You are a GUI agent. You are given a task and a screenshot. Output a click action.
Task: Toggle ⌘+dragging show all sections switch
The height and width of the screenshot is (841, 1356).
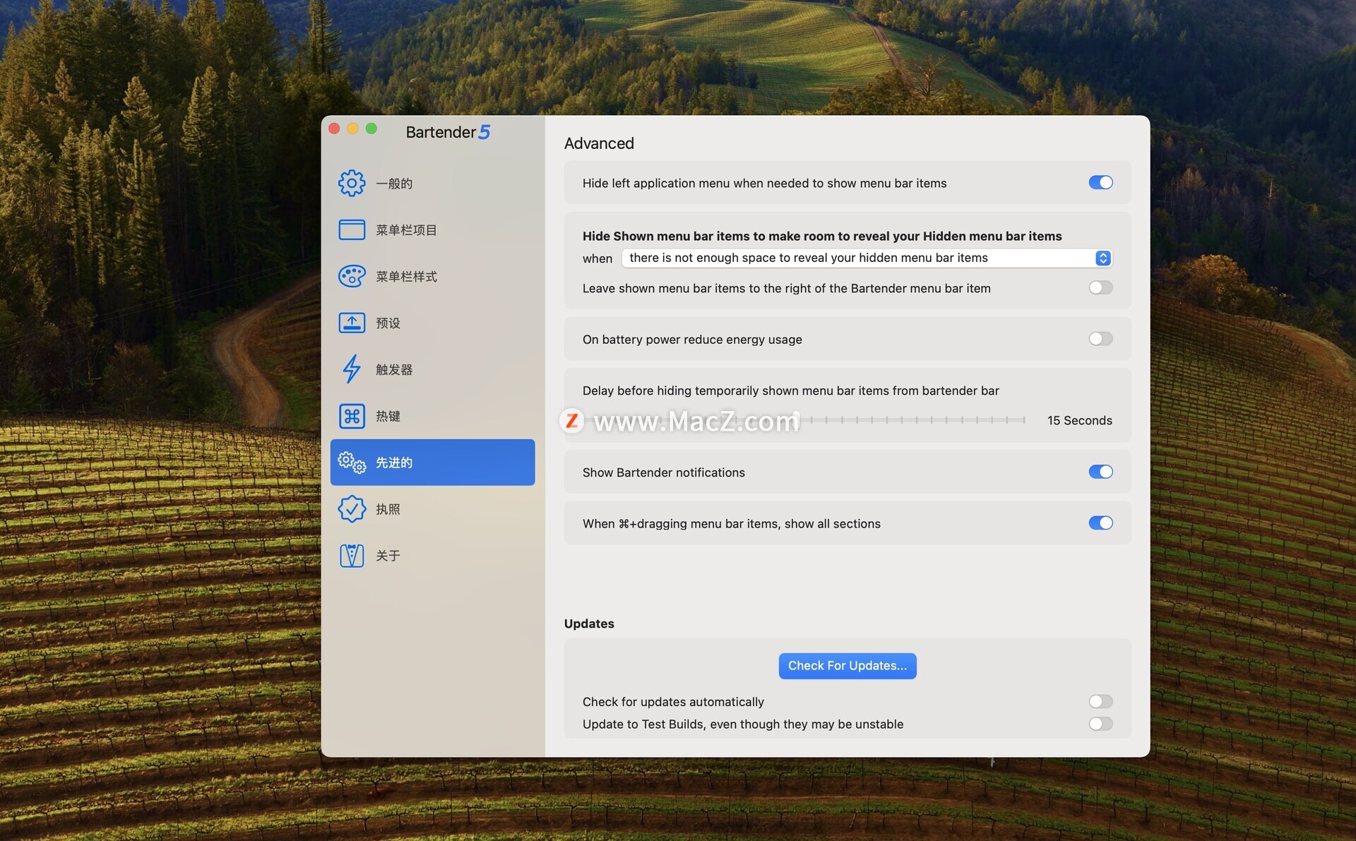(1100, 523)
